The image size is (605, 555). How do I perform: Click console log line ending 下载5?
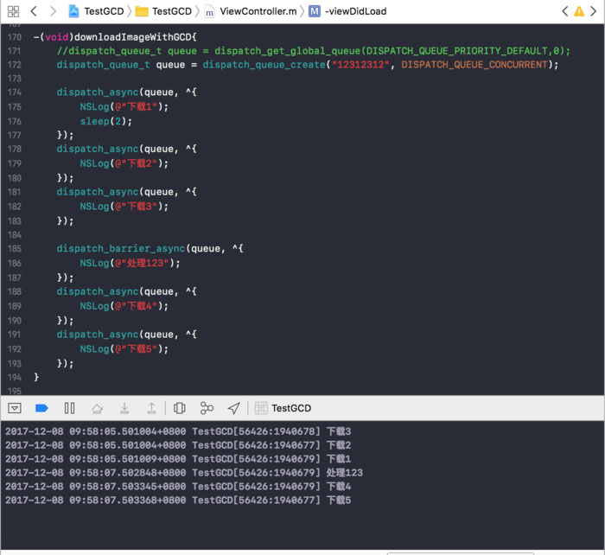pyautogui.click(x=178, y=501)
